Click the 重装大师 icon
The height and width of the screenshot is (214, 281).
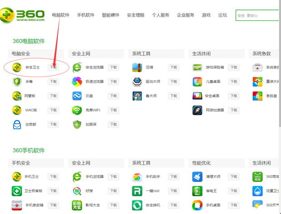[x=257, y=82]
